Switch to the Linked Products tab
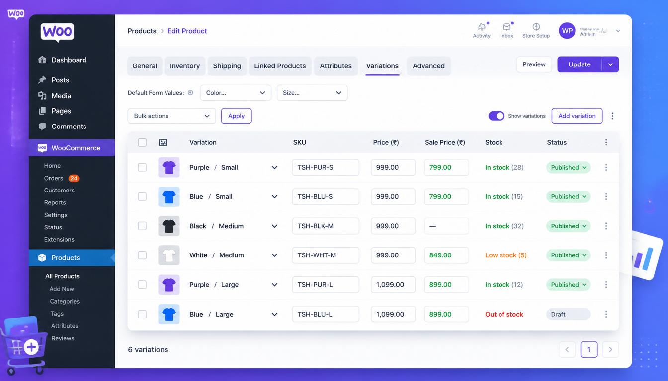This screenshot has width=668, height=381. click(280, 66)
